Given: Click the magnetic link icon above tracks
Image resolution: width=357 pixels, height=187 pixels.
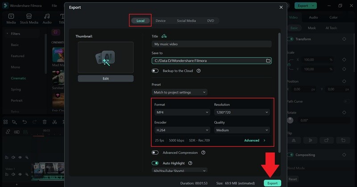Looking at the screenshot, I should pyautogui.click(x=8, y=132).
